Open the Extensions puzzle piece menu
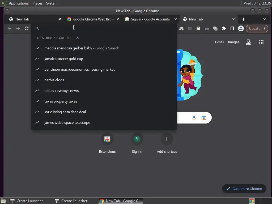This screenshot has width=272, height=204. point(224,28)
